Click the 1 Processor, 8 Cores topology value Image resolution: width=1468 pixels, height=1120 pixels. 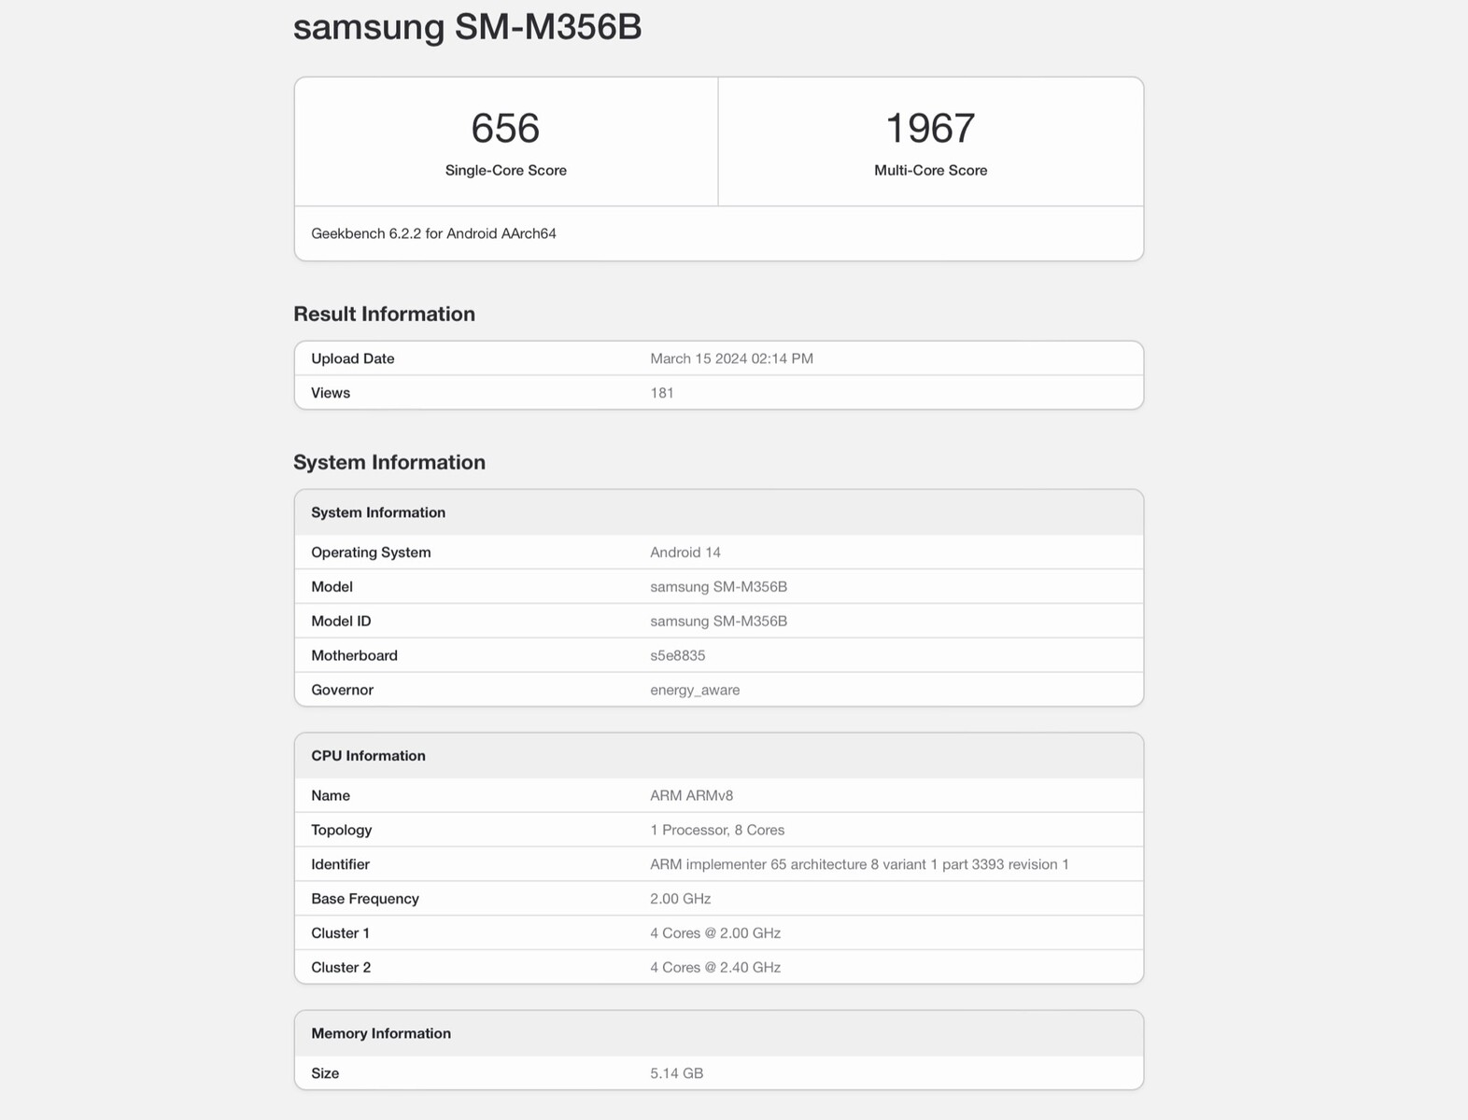click(717, 830)
